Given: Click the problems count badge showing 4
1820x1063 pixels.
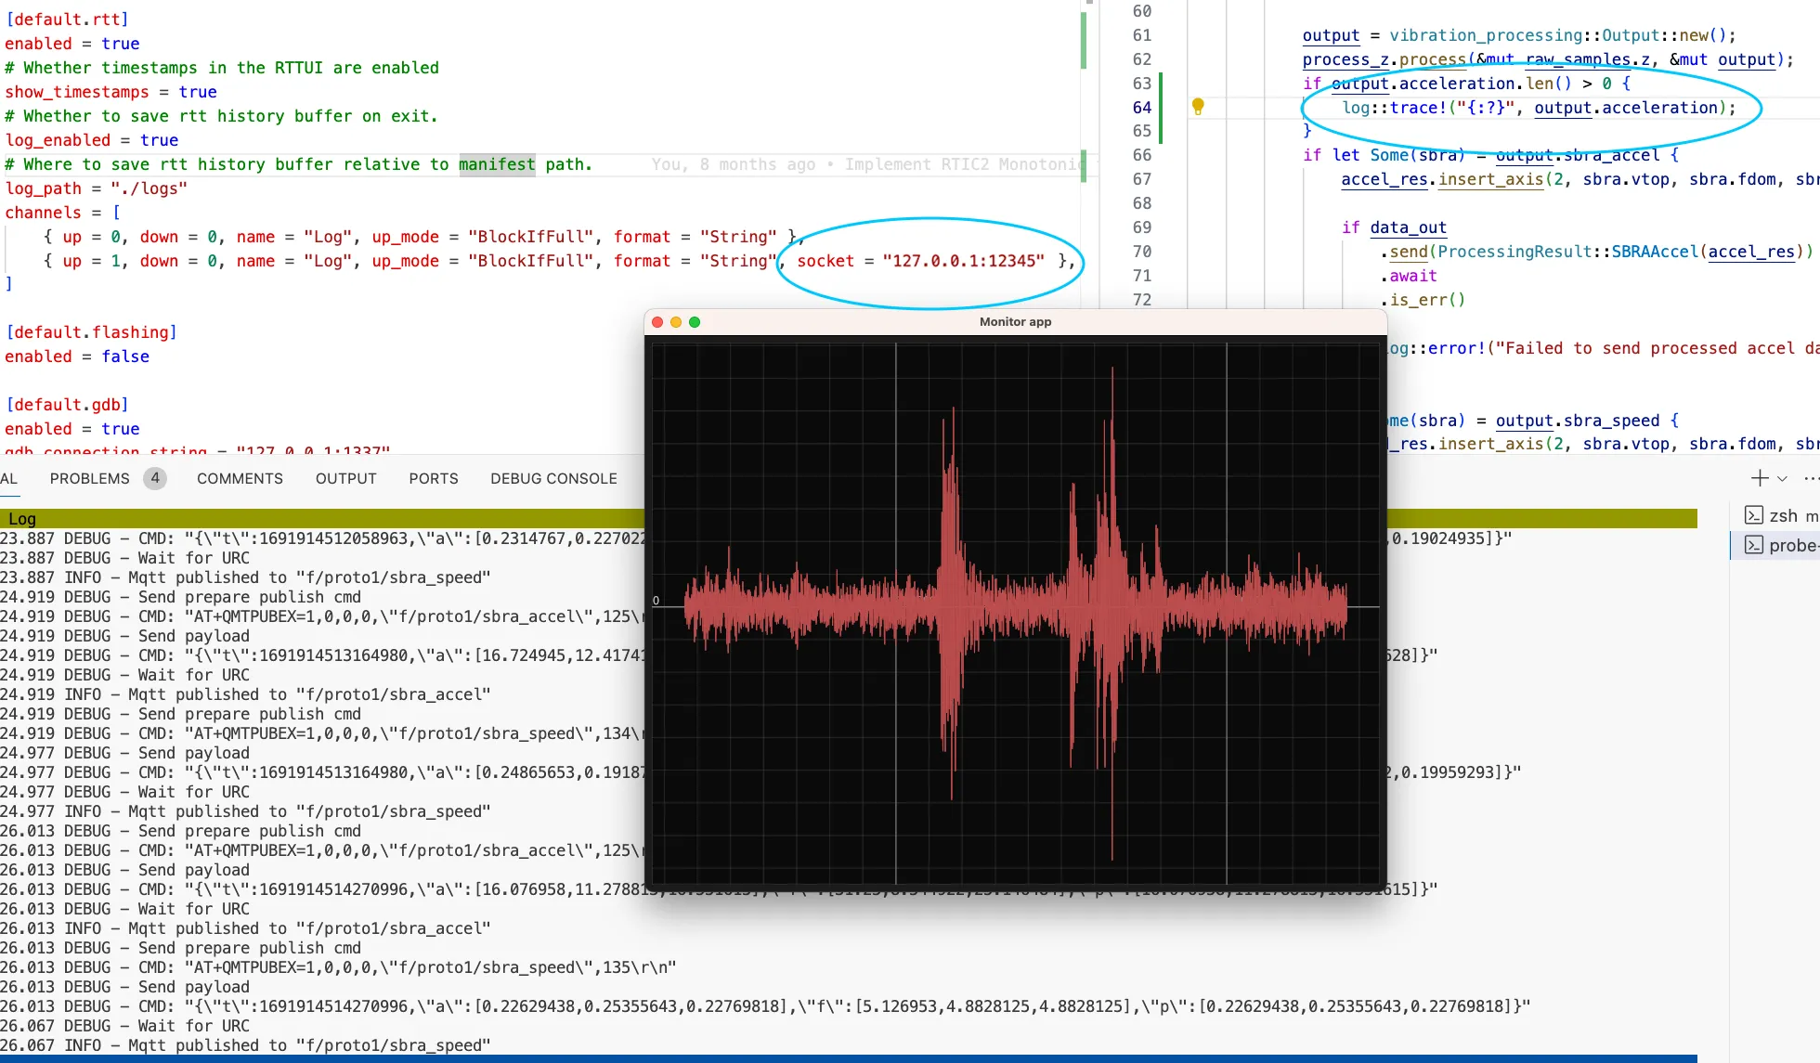Looking at the screenshot, I should 155,478.
